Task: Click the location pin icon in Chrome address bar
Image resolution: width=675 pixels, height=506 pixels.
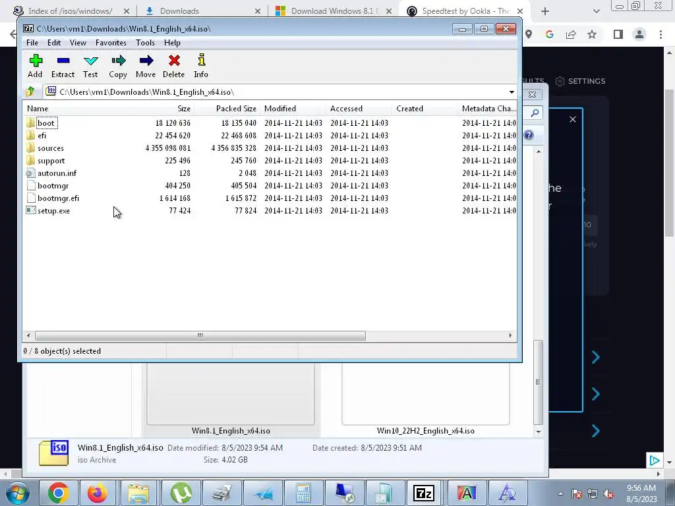Action: (529, 34)
